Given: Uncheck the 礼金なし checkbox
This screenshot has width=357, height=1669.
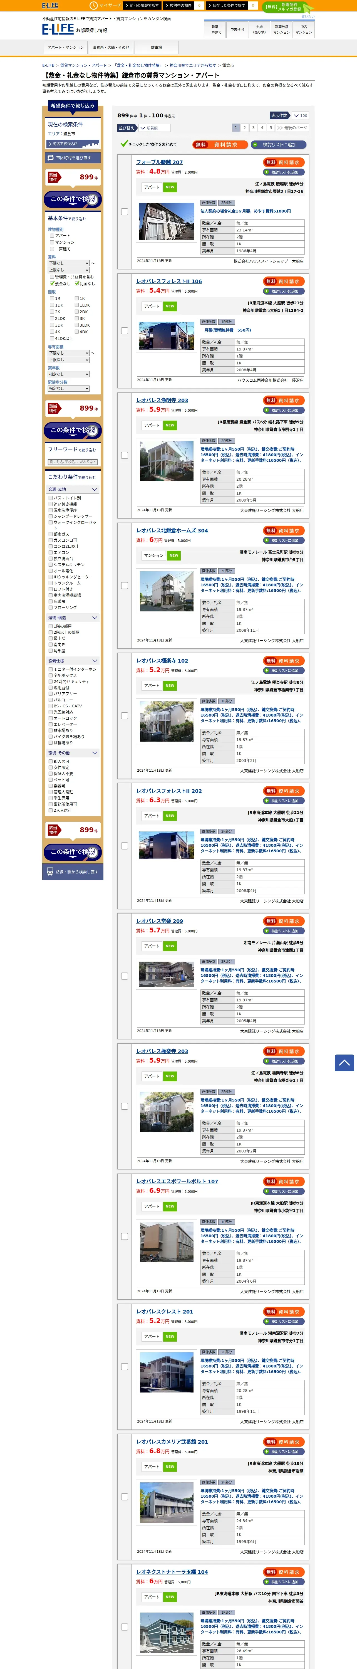Looking at the screenshot, I should click(76, 283).
